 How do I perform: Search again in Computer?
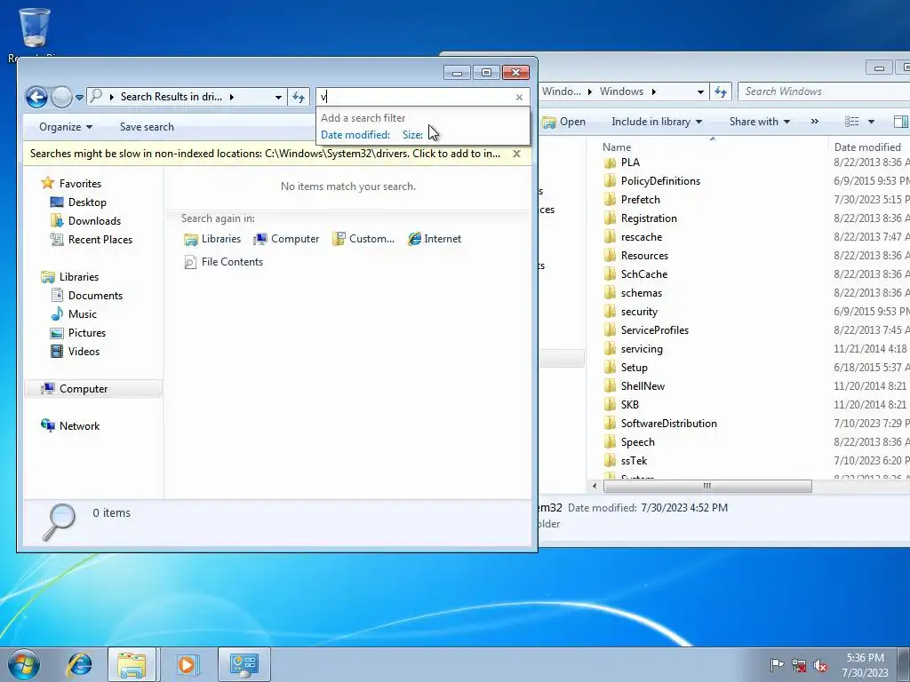[x=286, y=238]
